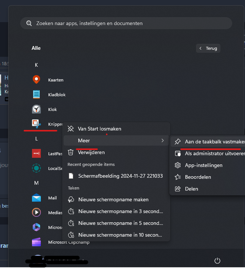This screenshot has height=268, width=245.
Task: Click the power button icon
Action: [x=217, y=261]
